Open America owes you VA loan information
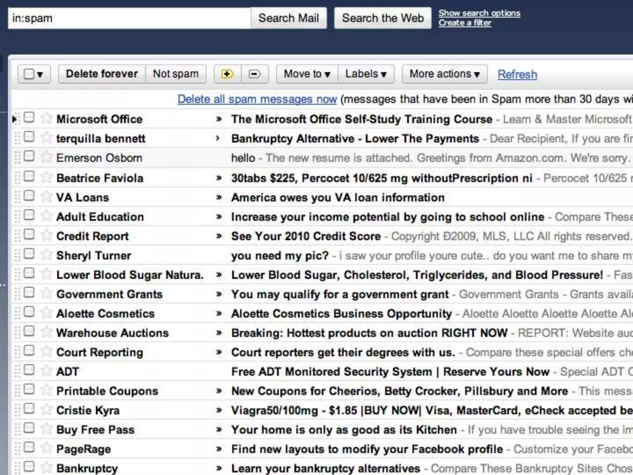 (338, 198)
